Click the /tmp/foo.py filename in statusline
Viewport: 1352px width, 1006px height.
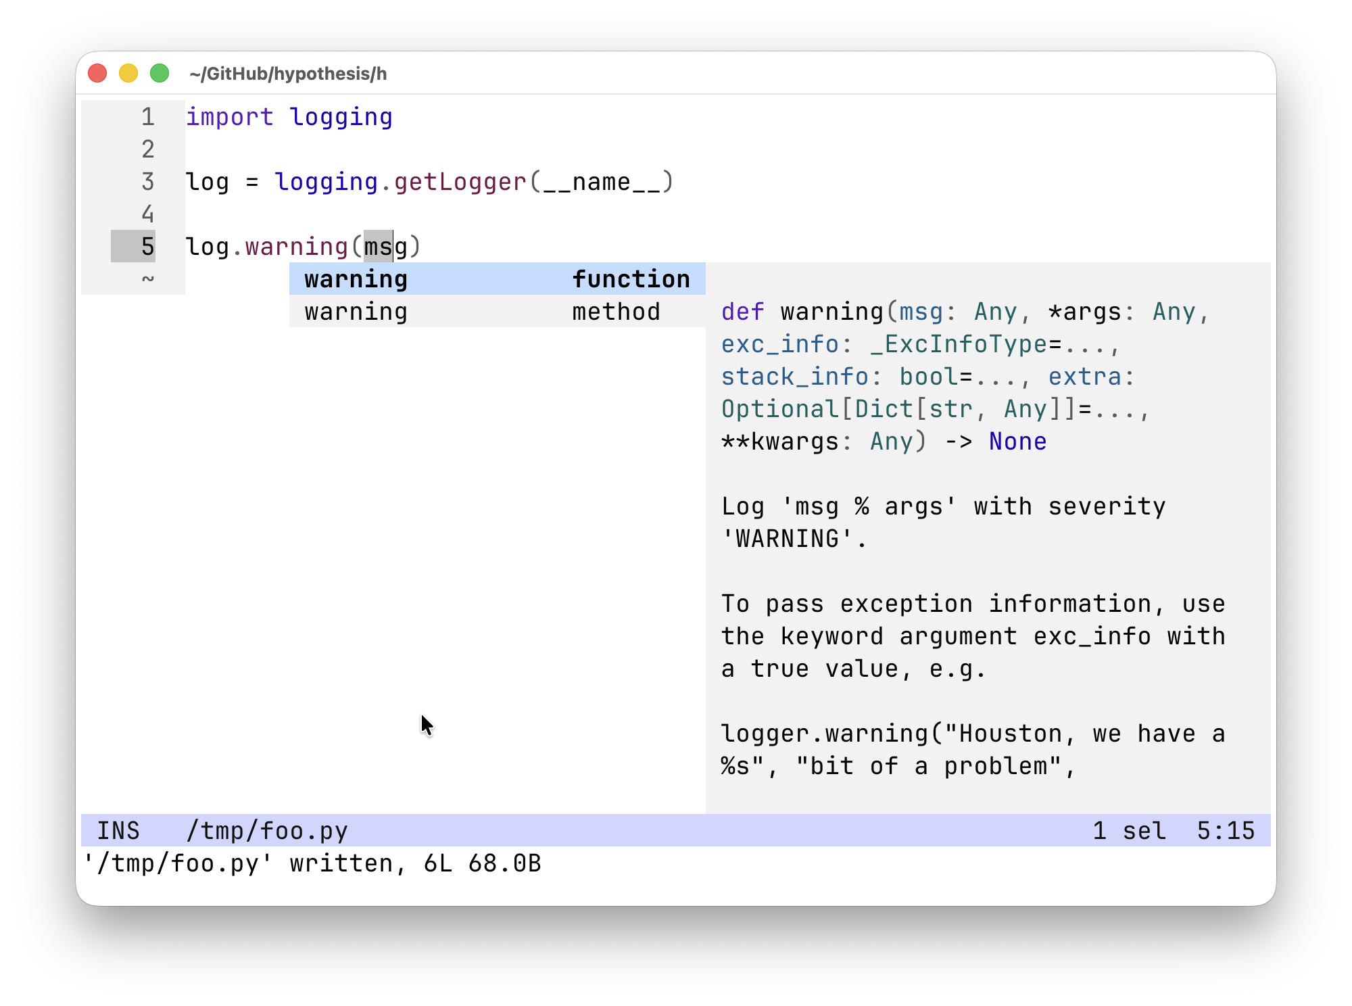266,831
